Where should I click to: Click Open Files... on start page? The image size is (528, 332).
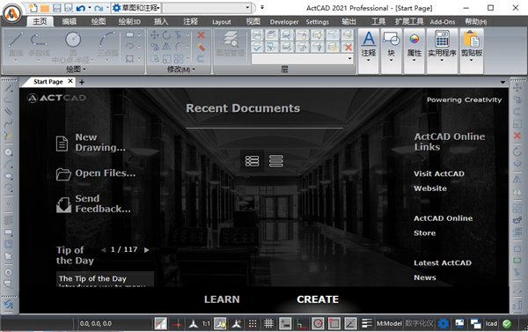(x=96, y=173)
